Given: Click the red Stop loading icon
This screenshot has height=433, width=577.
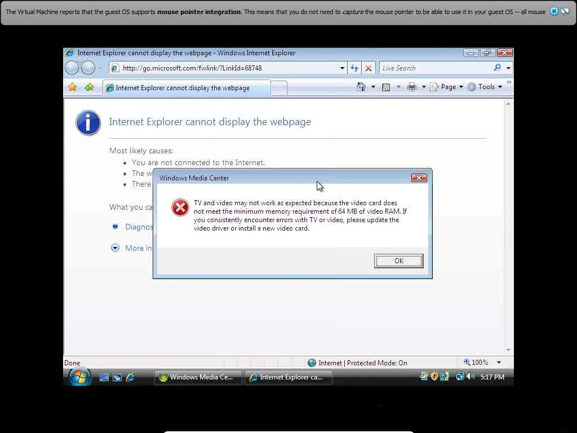Looking at the screenshot, I should (x=369, y=68).
